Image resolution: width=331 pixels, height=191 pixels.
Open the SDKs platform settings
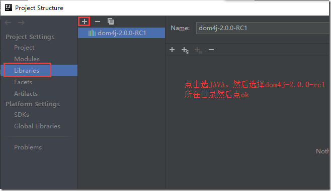click(x=22, y=115)
